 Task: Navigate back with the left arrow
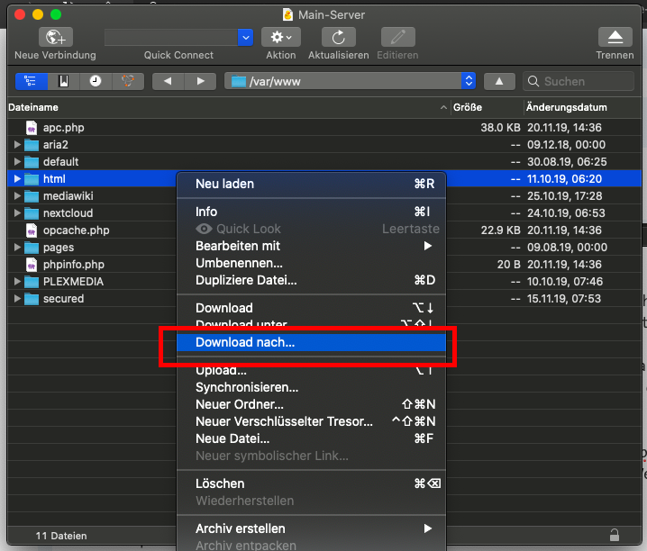pos(168,81)
